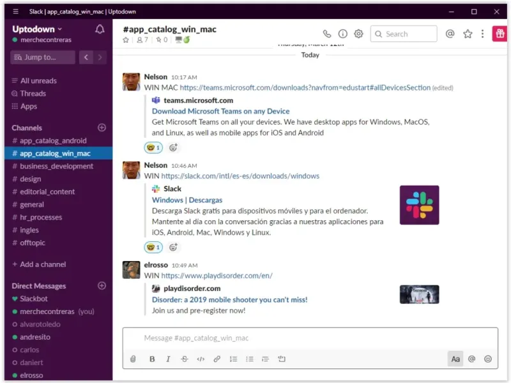View pinned items count

click(x=162, y=40)
